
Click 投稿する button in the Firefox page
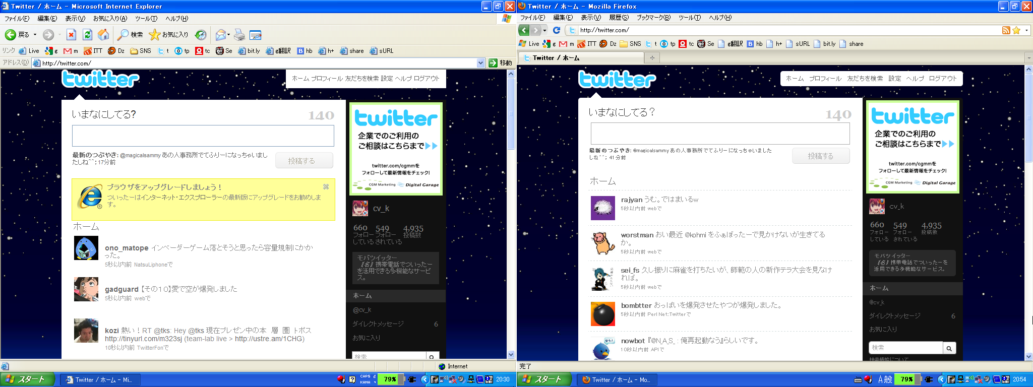click(821, 156)
